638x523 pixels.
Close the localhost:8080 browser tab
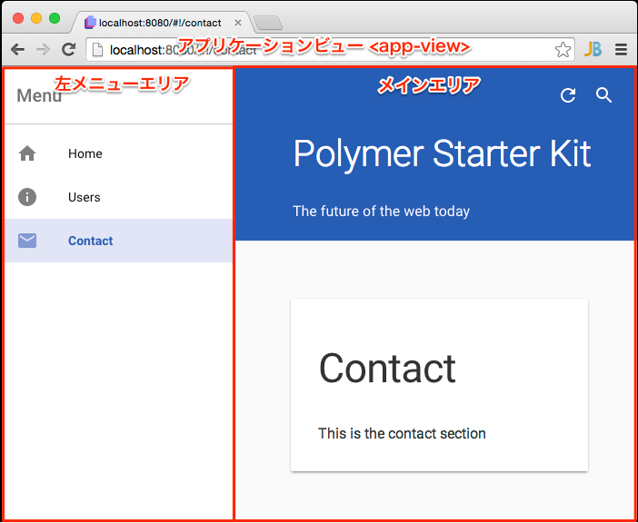238,23
